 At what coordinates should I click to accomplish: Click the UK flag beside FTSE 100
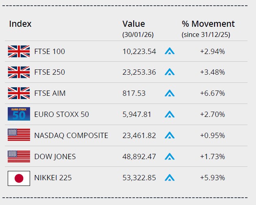(19, 52)
